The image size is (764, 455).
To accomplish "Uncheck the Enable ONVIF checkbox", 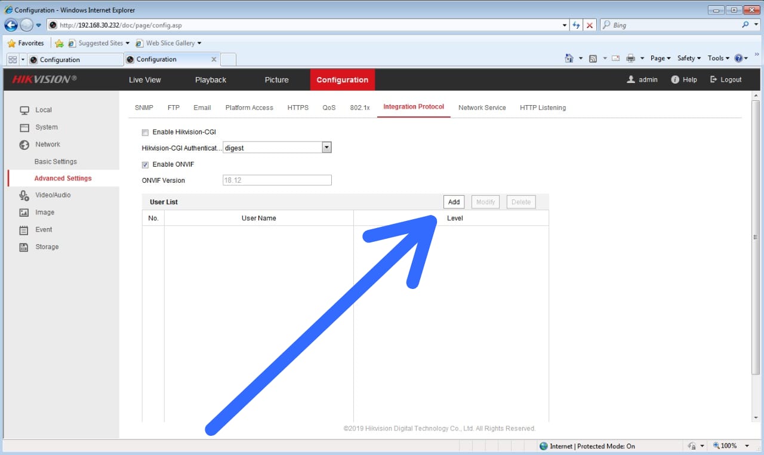I will click(145, 165).
